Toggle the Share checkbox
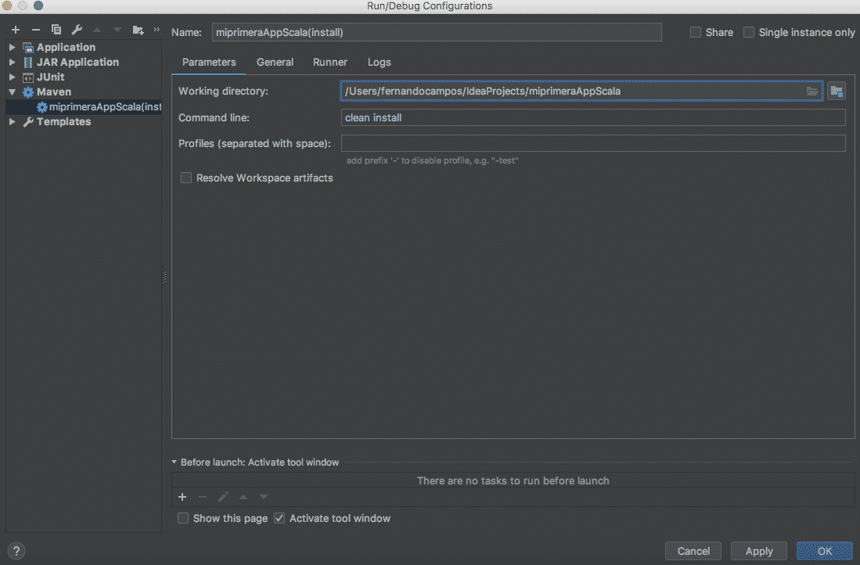The width and height of the screenshot is (860, 565). (696, 32)
